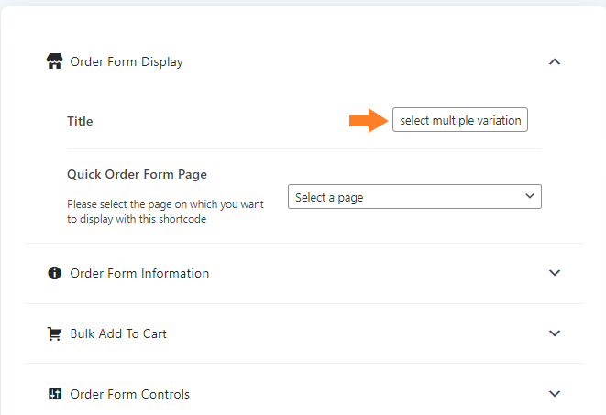Click the Title input containing select multiple variation
Screen dimensions: 606x415
[x=460, y=120]
